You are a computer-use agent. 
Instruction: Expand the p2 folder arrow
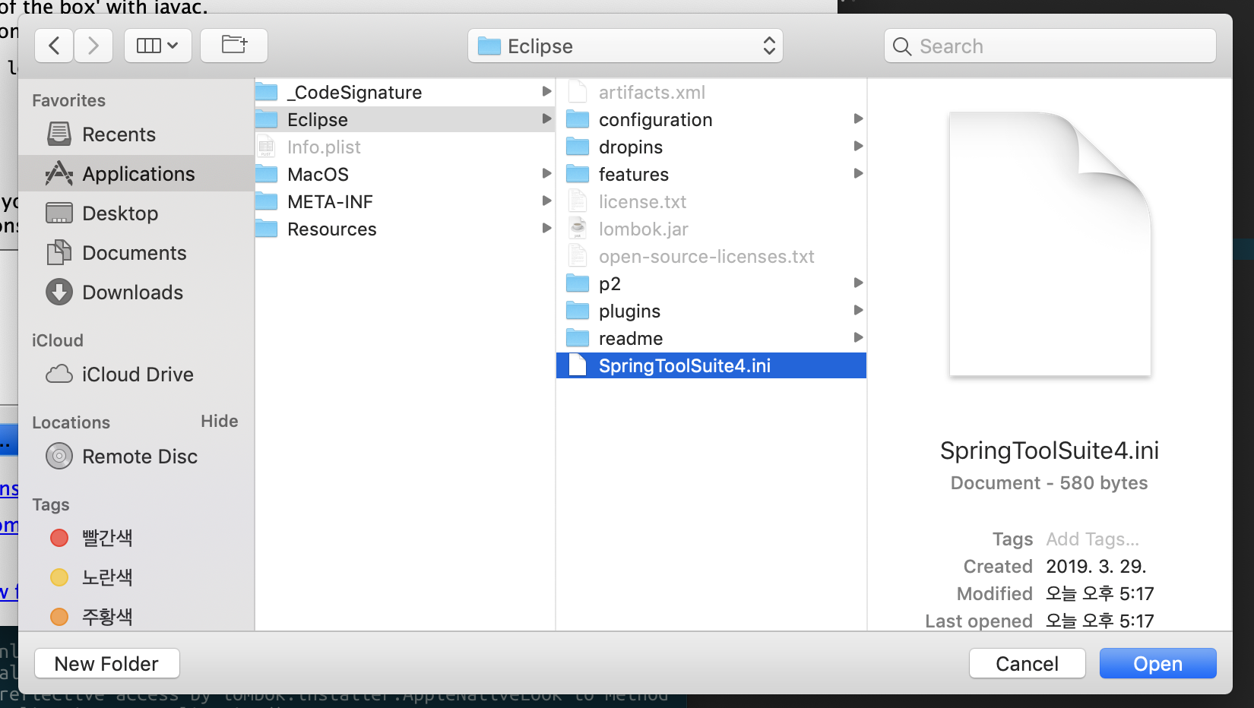[858, 283]
